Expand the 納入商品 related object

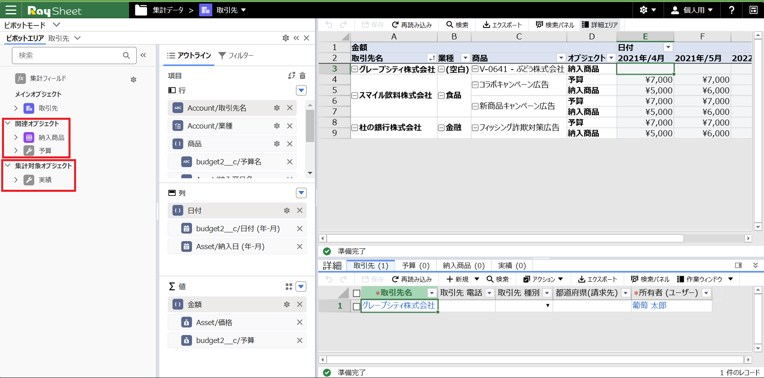pos(16,137)
